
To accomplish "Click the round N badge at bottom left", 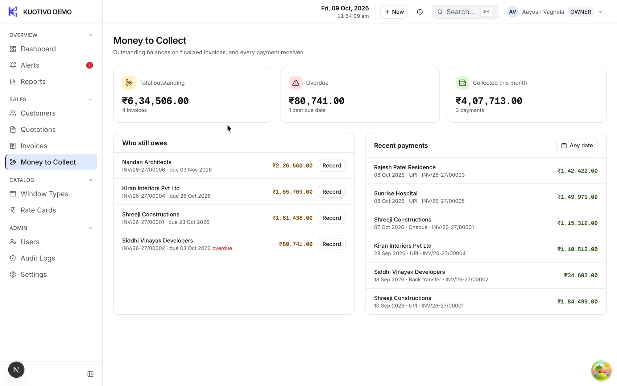I will 16,370.
